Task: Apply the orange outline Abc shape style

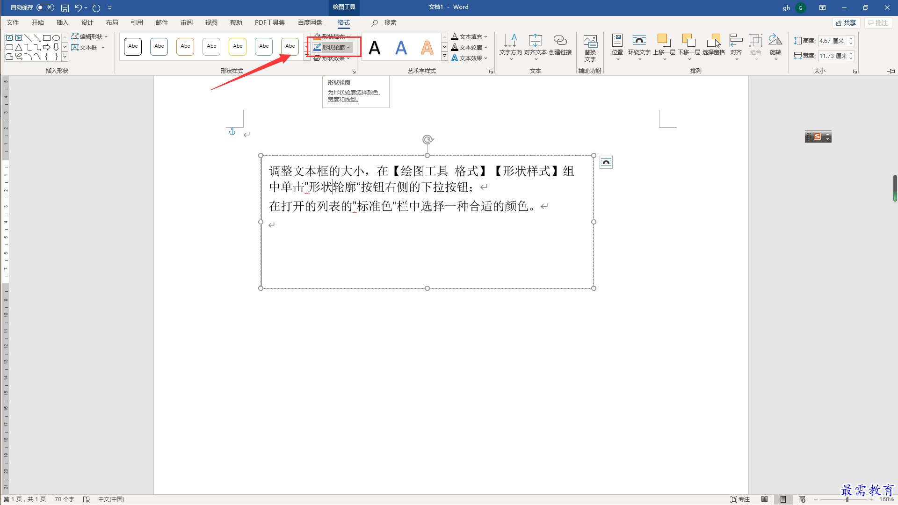Action: click(x=185, y=46)
